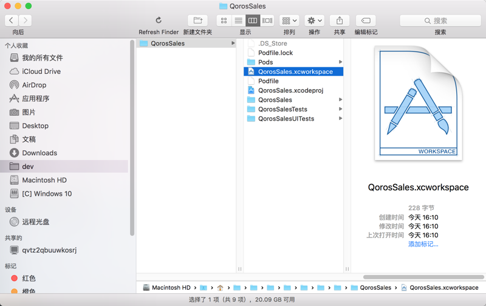Switch to column view

[253, 21]
